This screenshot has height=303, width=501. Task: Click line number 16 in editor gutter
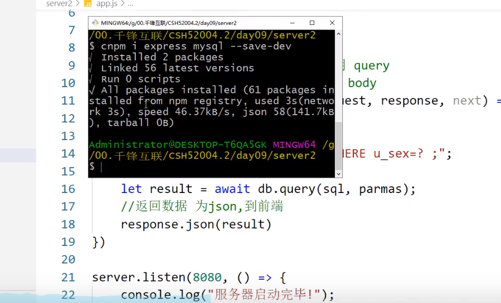click(68, 189)
